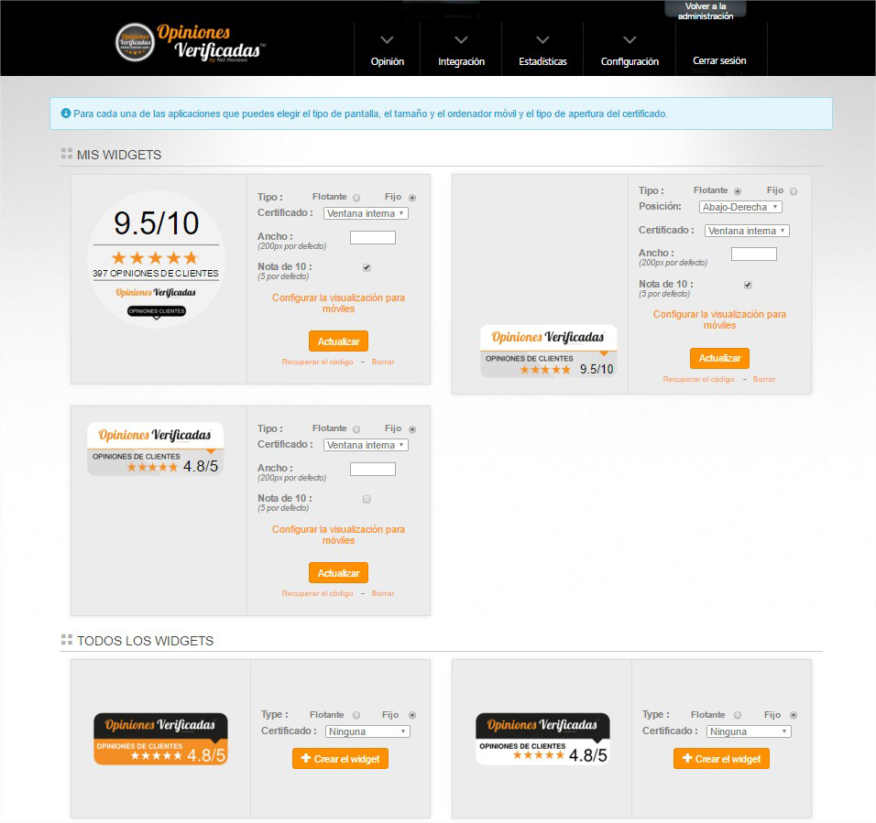Uncheck Nota de 10 for the Abajo-Derecha widget
The height and width of the screenshot is (823, 876).
pos(748,285)
